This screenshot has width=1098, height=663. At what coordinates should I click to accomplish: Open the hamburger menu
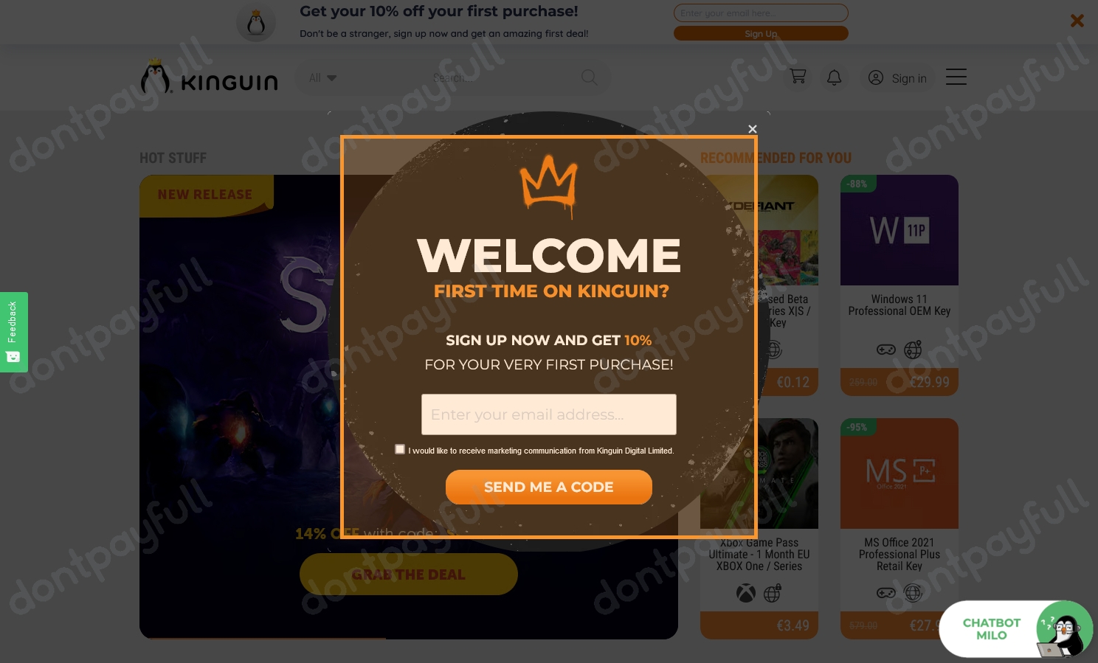956,77
